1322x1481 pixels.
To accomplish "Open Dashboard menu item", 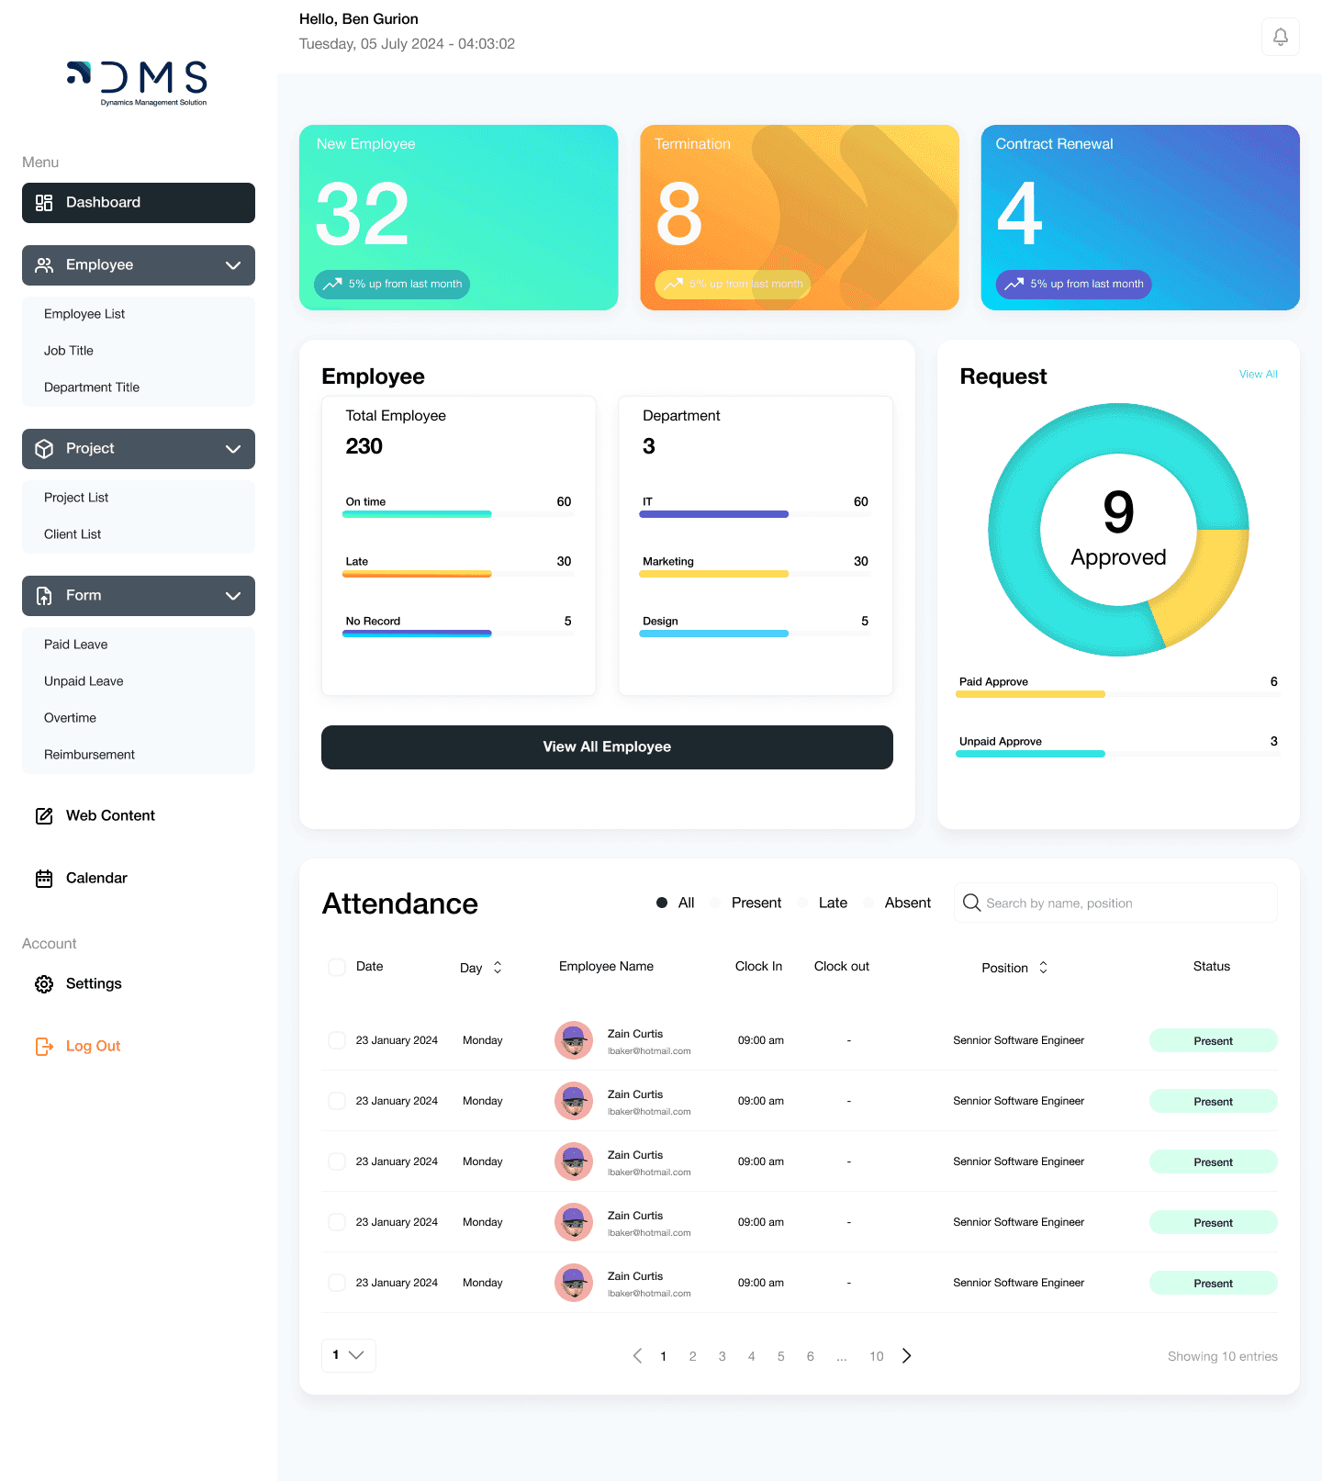I will pyautogui.click(x=139, y=203).
